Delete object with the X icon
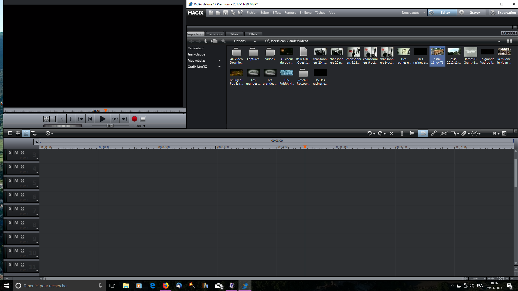The height and width of the screenshot is (291, 518). click(x=391, y=133)
